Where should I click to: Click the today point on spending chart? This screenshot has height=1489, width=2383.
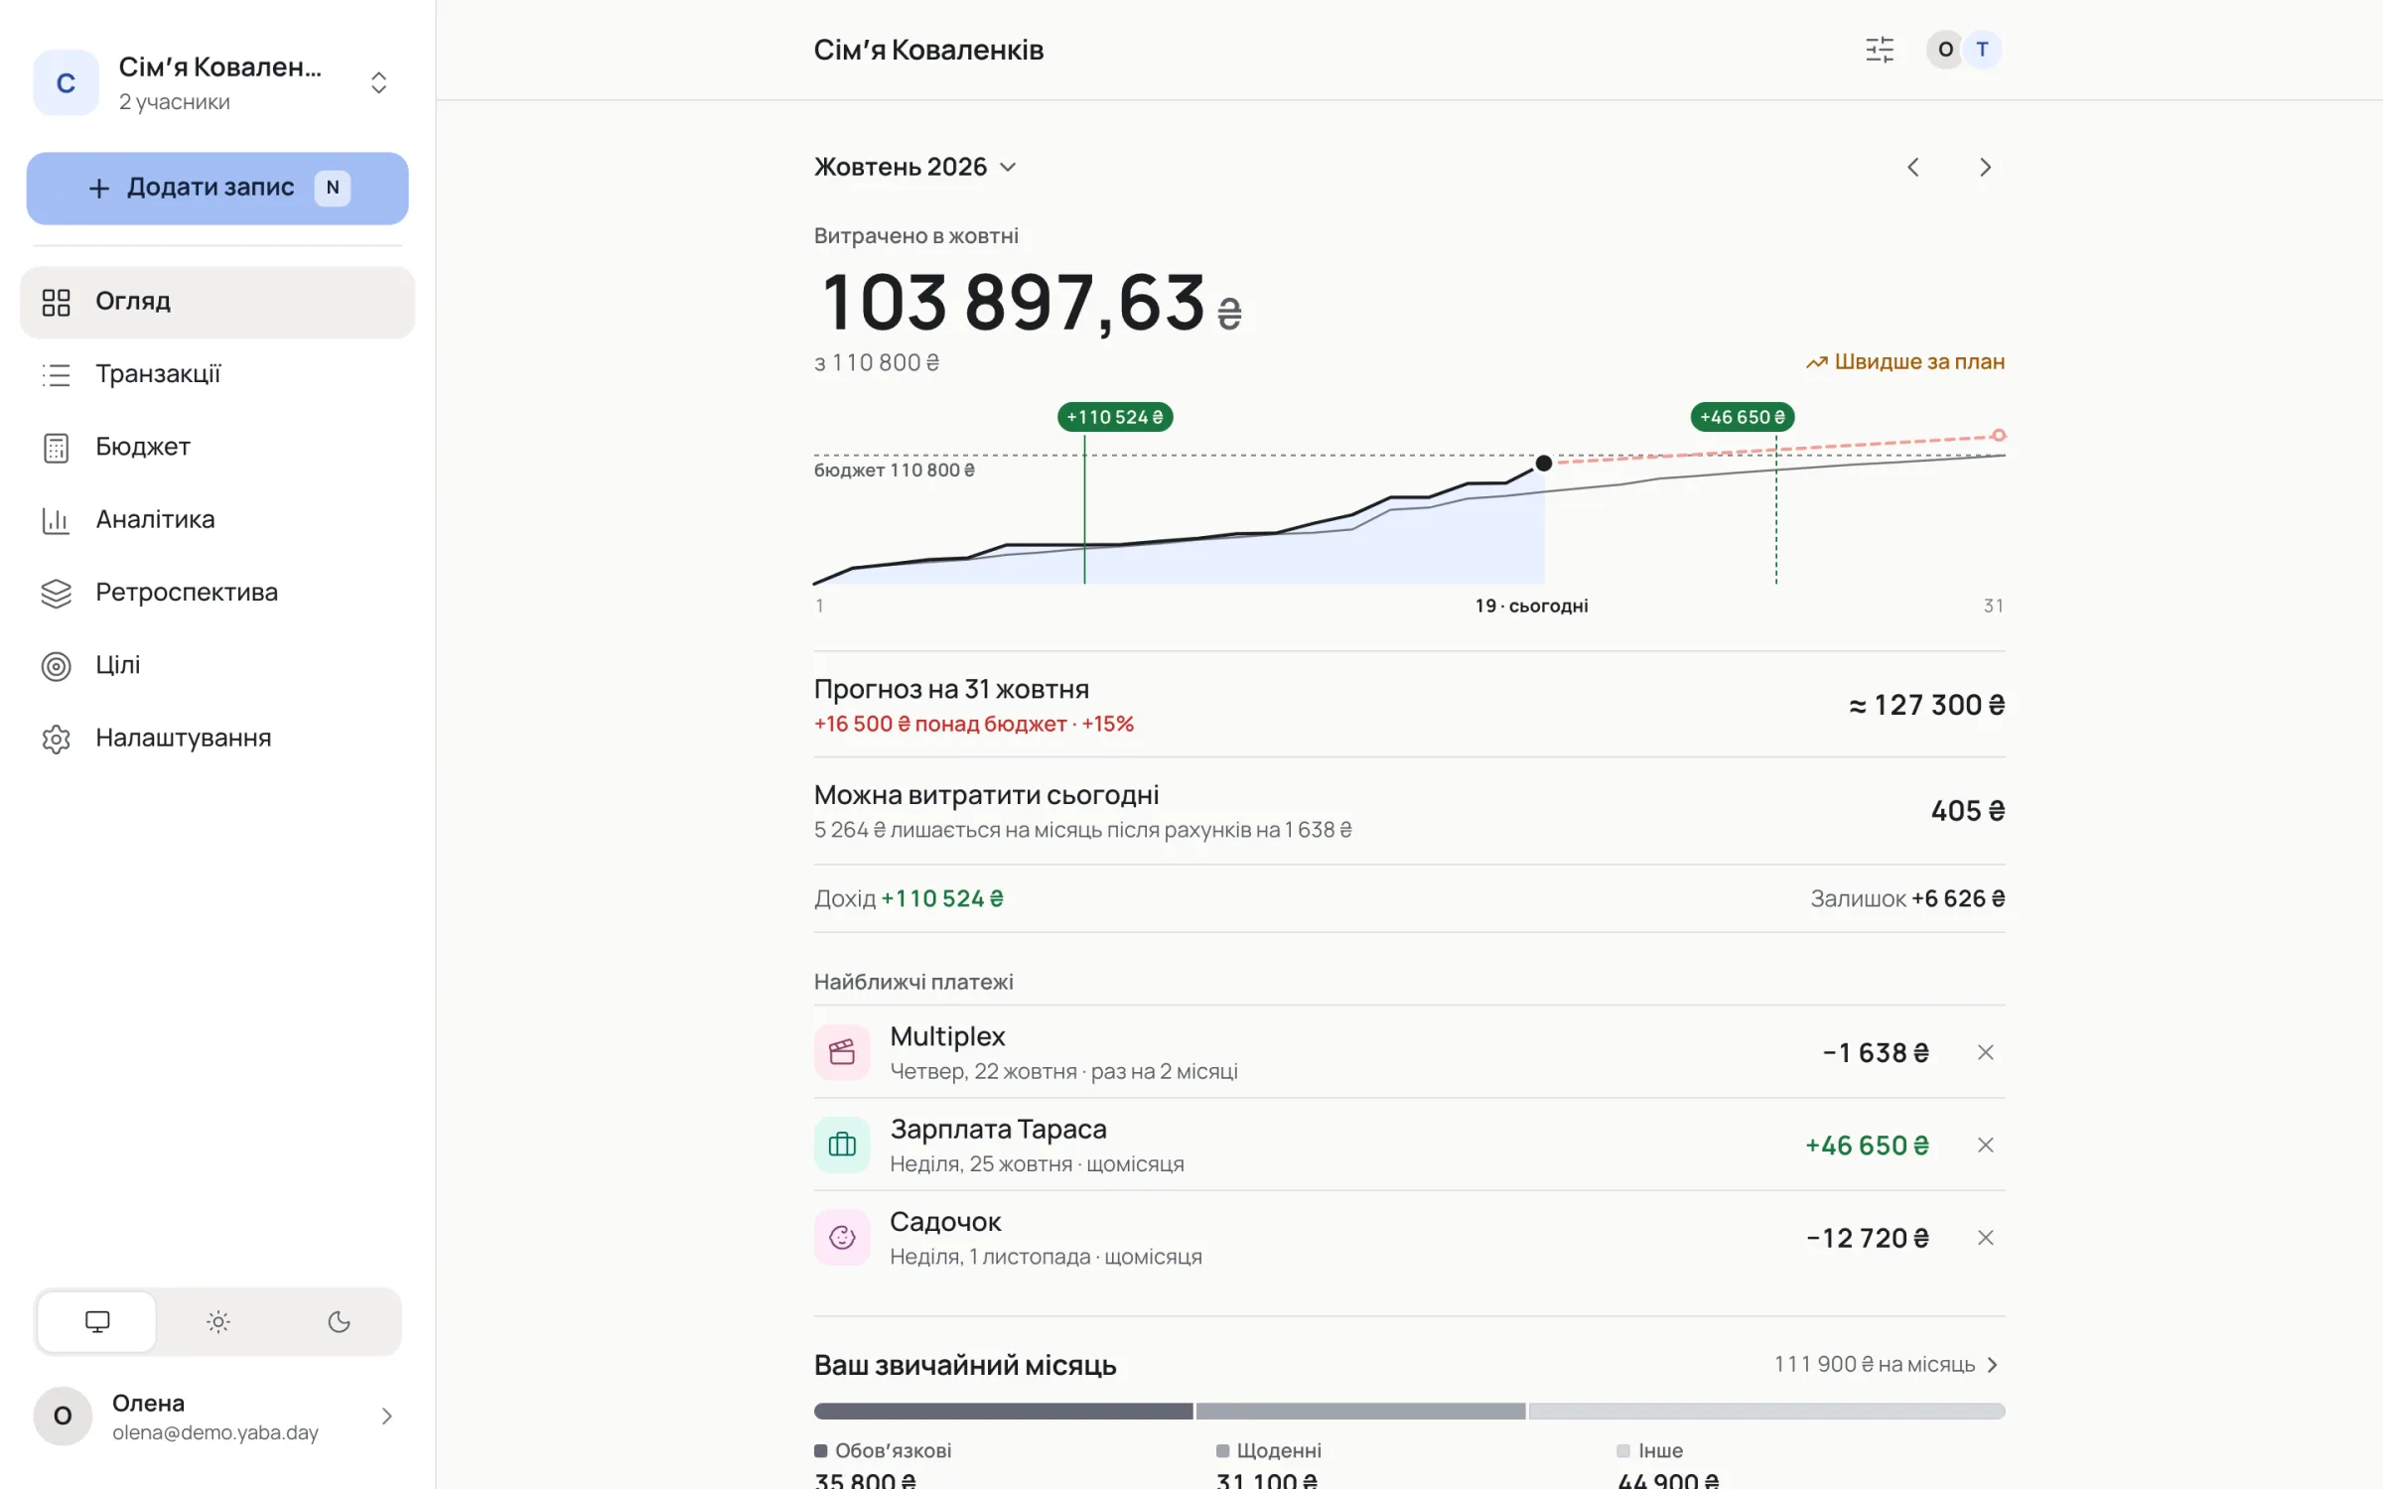(x=1544, y=463)
